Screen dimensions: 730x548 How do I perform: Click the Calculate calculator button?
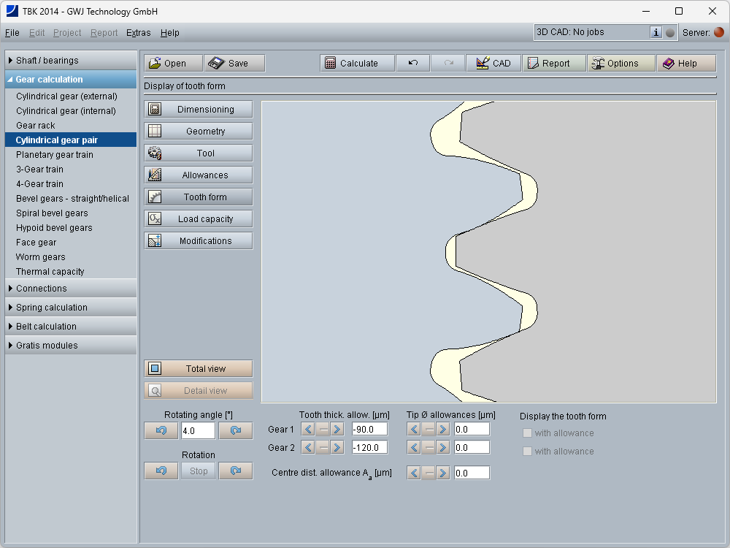tap(358, 64)
